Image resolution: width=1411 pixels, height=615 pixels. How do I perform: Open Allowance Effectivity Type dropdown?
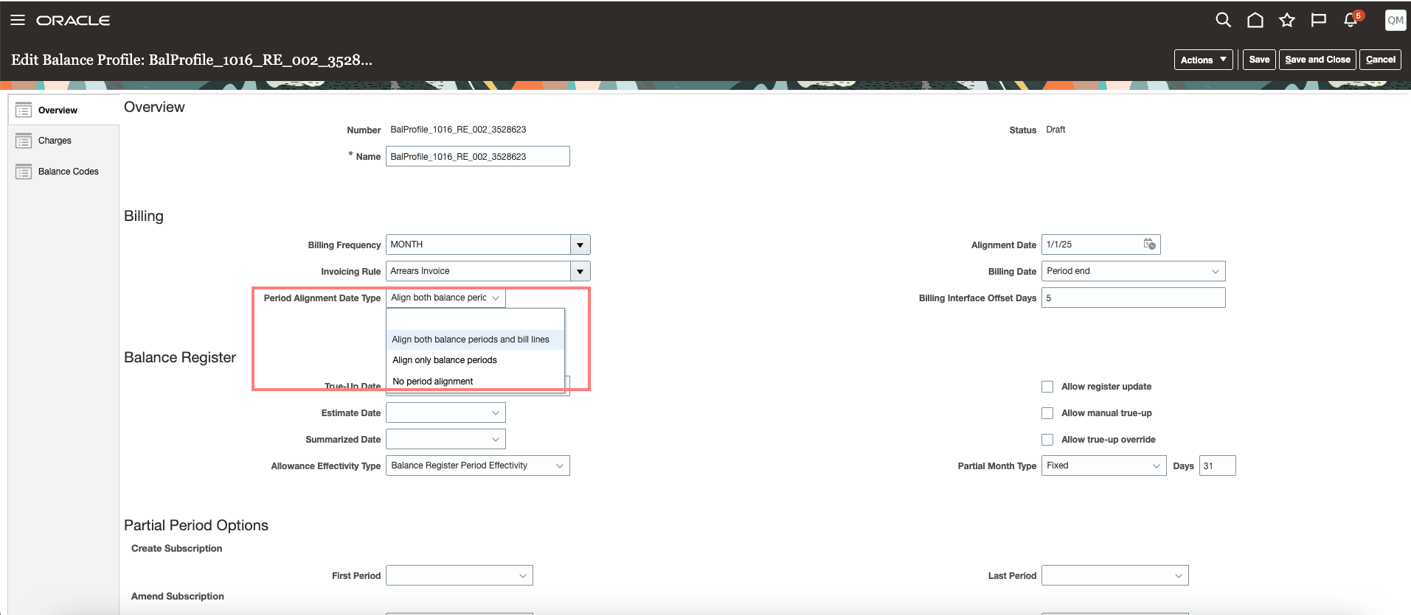coord(477,465)
